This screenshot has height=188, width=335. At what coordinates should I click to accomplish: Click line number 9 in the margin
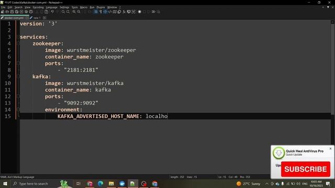[9, 77]
